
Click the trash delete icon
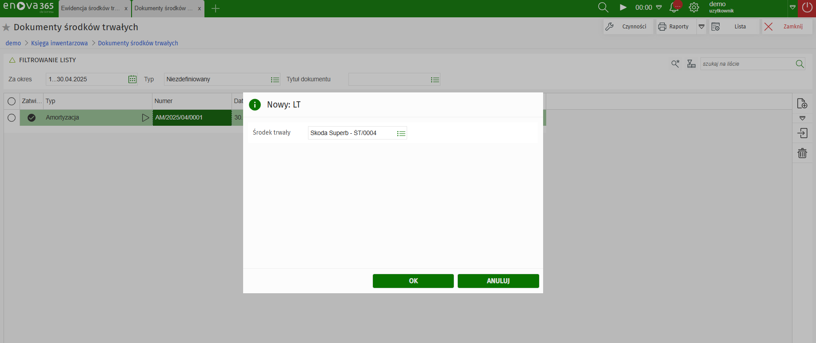point(802,153)
